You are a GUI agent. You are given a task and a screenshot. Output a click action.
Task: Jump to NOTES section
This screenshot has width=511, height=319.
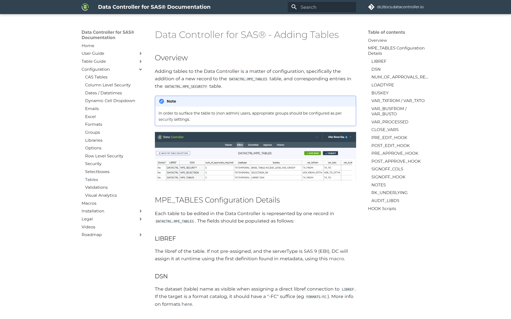[378, 185]
